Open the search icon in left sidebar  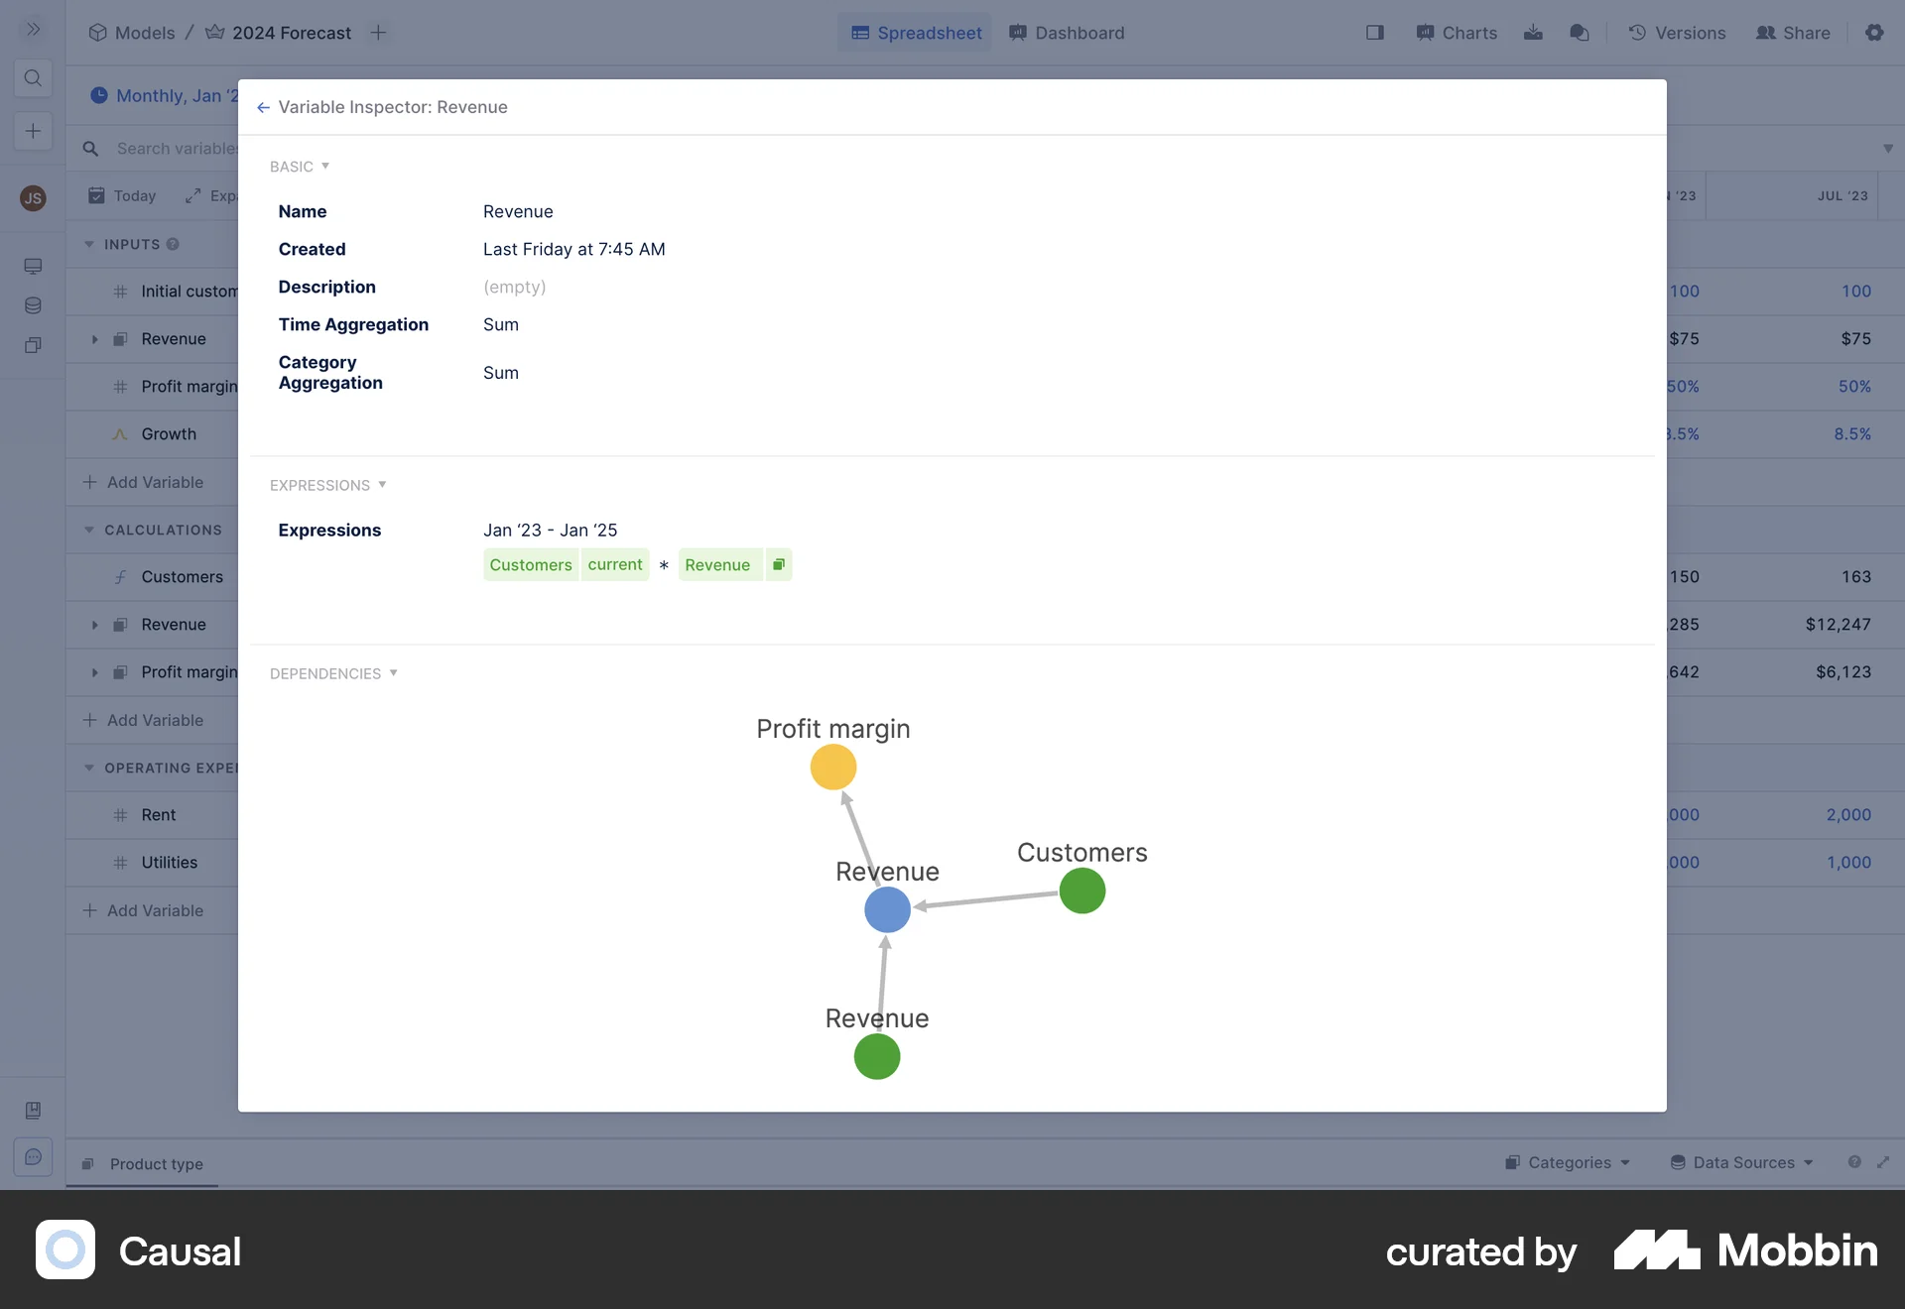[33, 78]
